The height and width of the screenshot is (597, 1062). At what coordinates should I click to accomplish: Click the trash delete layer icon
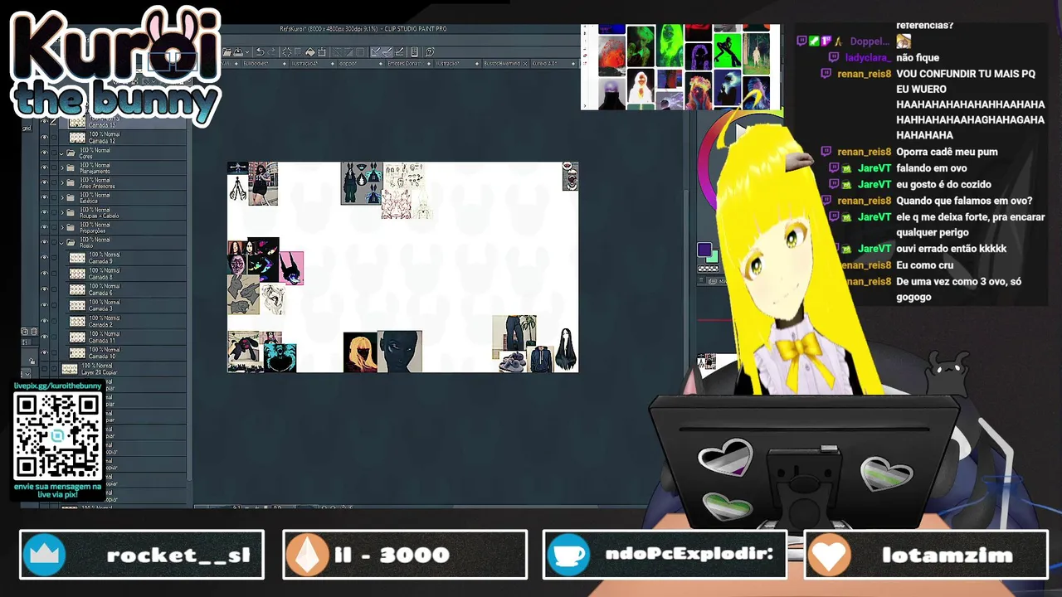[34, 331]
